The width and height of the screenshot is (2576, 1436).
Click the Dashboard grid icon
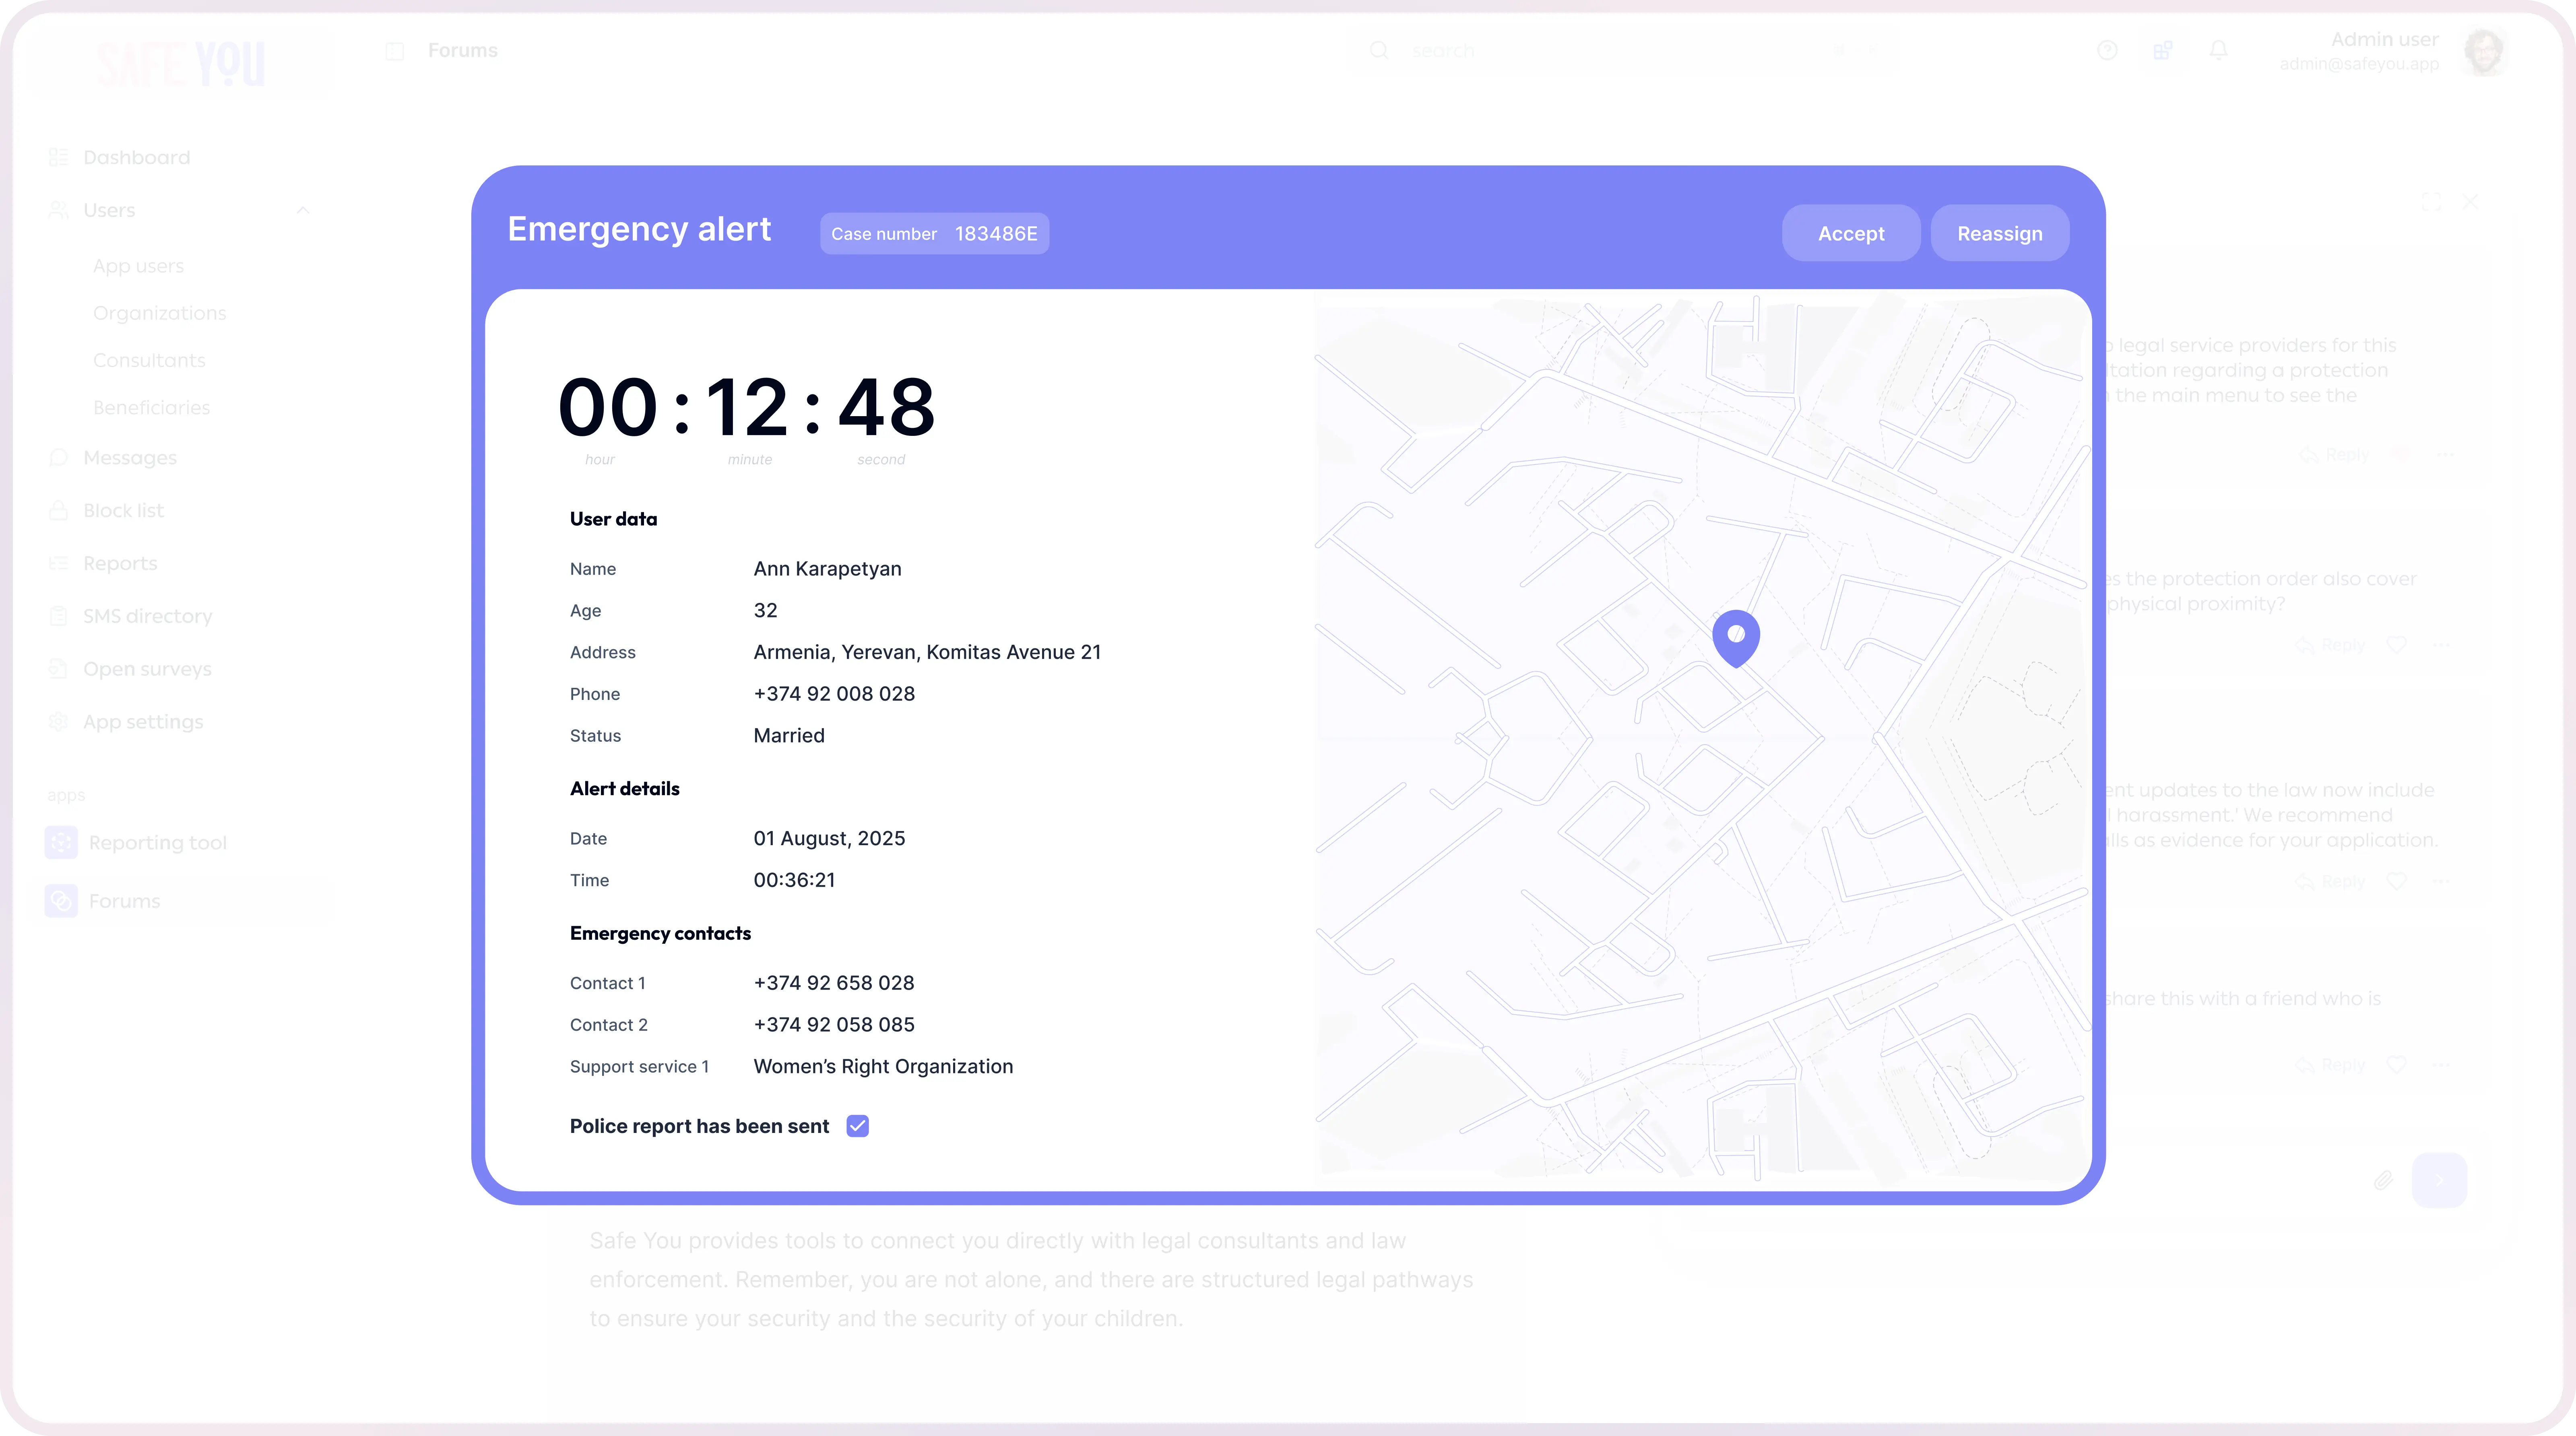point(59,157)
